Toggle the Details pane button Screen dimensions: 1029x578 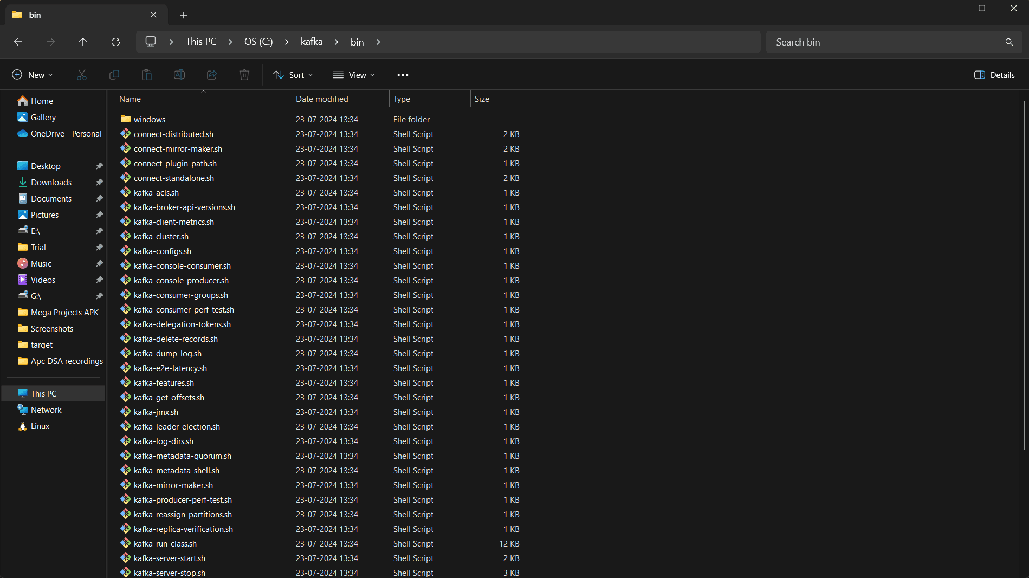[x=994, y=75]
